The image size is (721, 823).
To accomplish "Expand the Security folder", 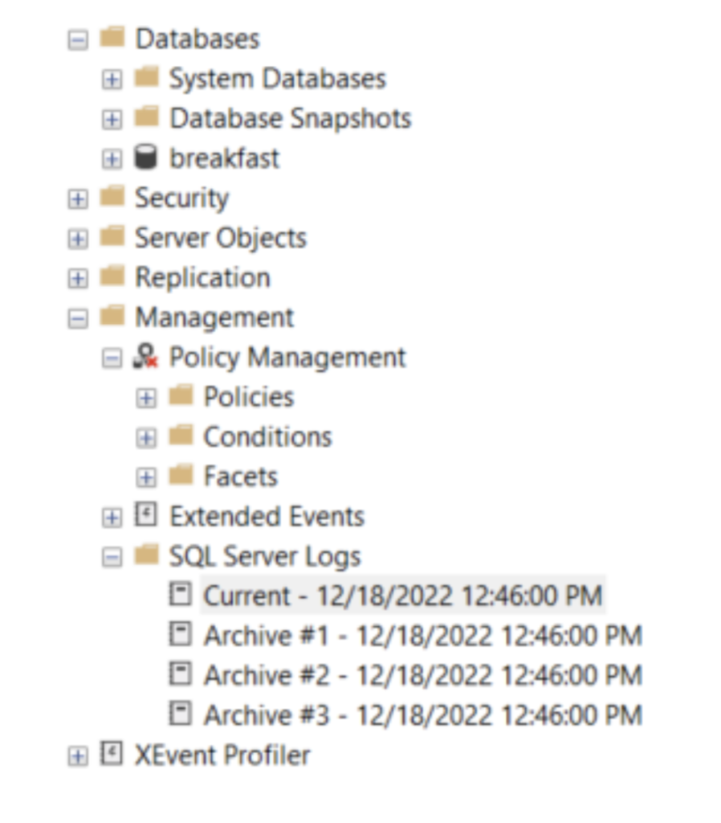I will pos(78,199).
